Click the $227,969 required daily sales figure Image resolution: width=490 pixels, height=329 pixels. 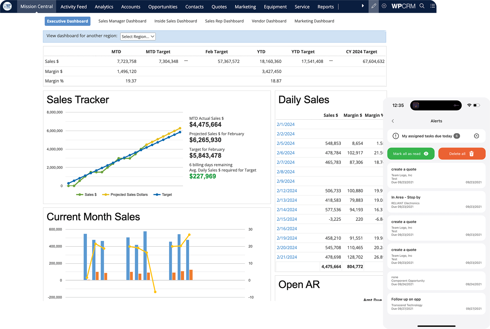point(202,176)
